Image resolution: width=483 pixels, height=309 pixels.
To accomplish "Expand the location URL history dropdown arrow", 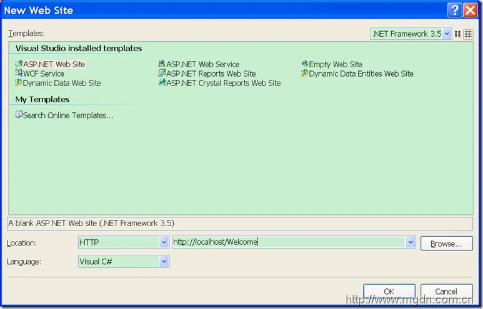I will click(x=411, y=242).
